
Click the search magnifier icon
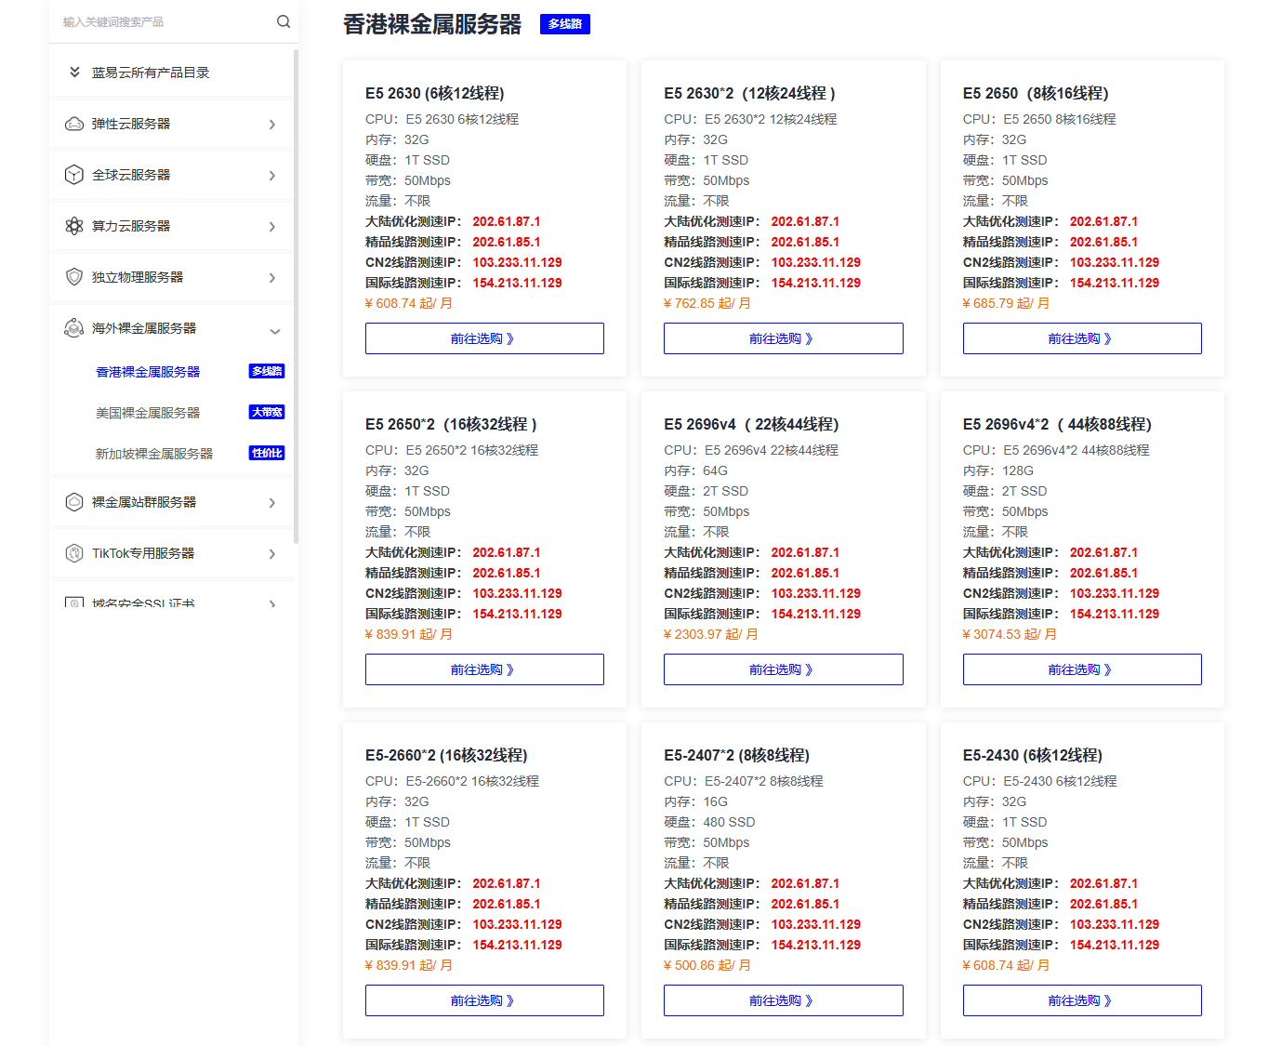284,21
